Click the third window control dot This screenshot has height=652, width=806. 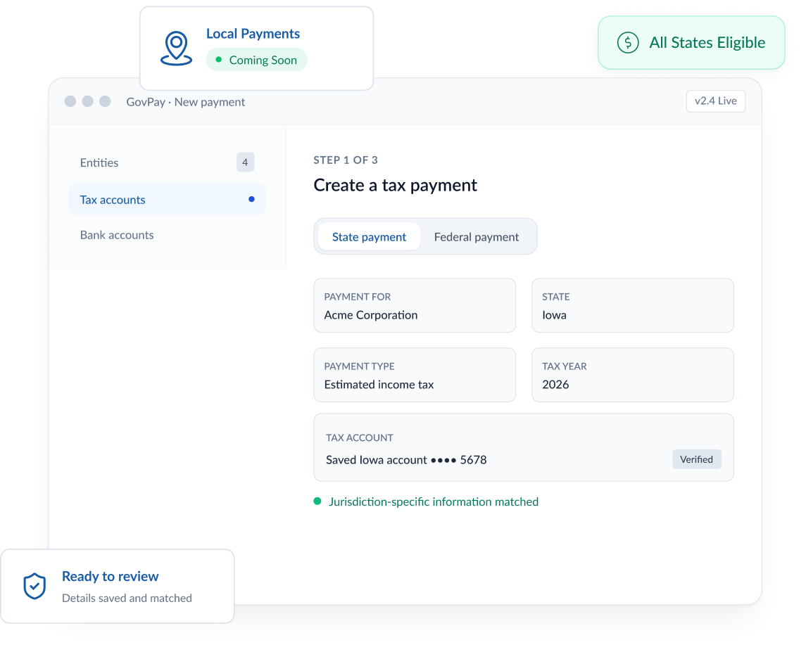(105, 101)
